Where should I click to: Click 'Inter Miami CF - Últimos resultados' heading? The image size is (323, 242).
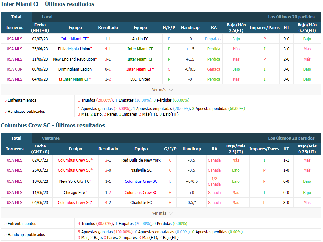(48, 4)
